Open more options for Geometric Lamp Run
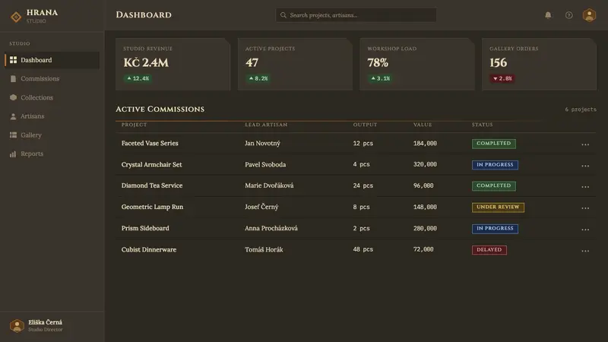 pos(585,207)
